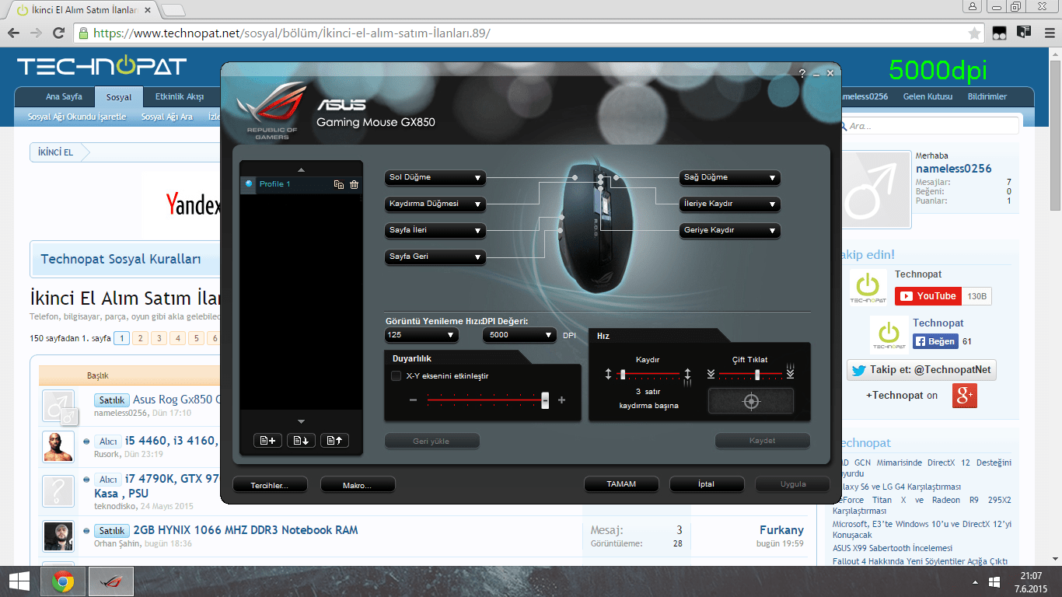Screen dimensions: 1062x597
Task: Launch Chrome from the taskbar
Action: 63,581
